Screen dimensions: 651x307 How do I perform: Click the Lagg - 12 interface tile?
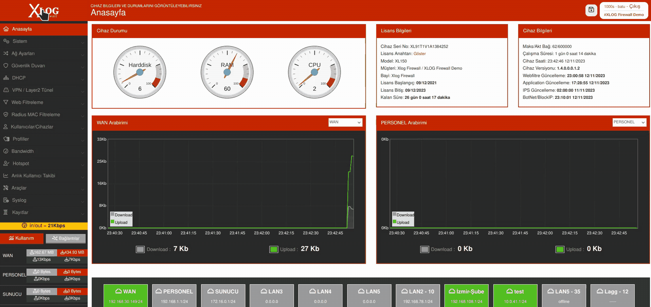613,295
